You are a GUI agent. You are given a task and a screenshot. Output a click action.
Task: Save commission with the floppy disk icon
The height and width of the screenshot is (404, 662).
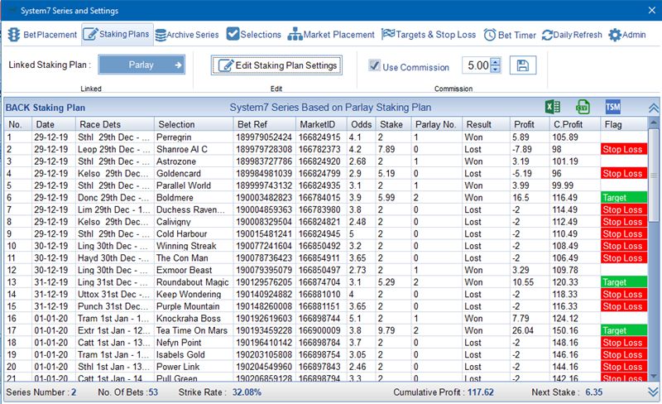523,65
